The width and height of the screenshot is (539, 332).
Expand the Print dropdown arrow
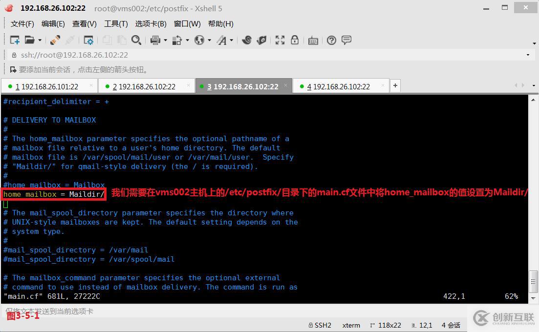click(x=165, y=41)
